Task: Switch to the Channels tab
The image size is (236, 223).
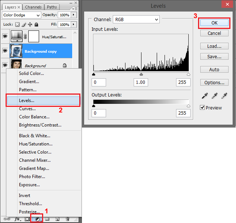Action: tap(33, 7)
